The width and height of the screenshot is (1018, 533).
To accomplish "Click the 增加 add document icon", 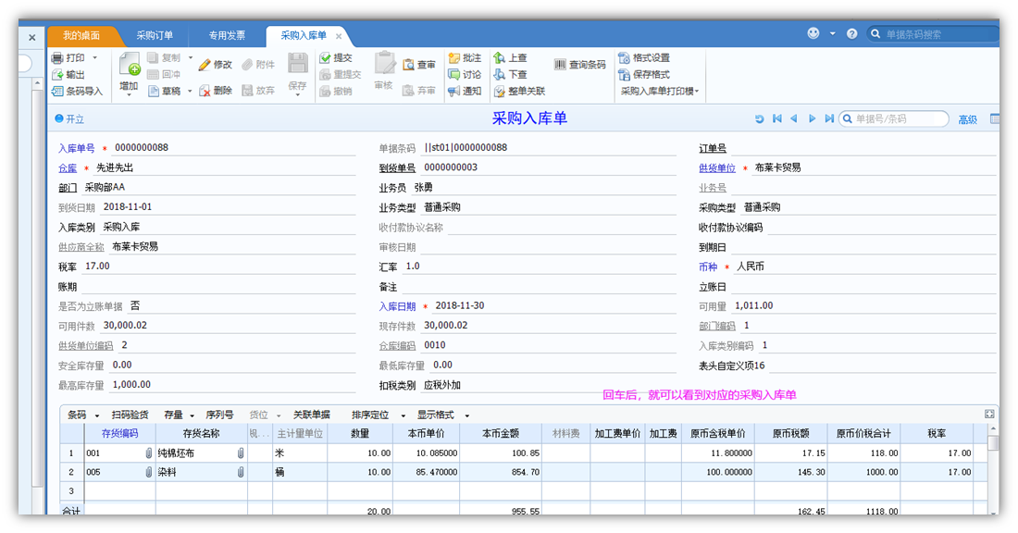I will point(130,64).
